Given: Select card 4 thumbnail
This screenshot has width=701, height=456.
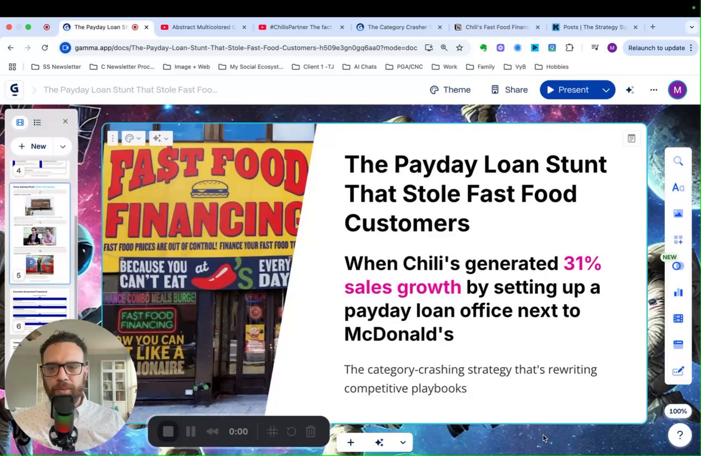Looking at the screenshot, I should pos(39,168).
